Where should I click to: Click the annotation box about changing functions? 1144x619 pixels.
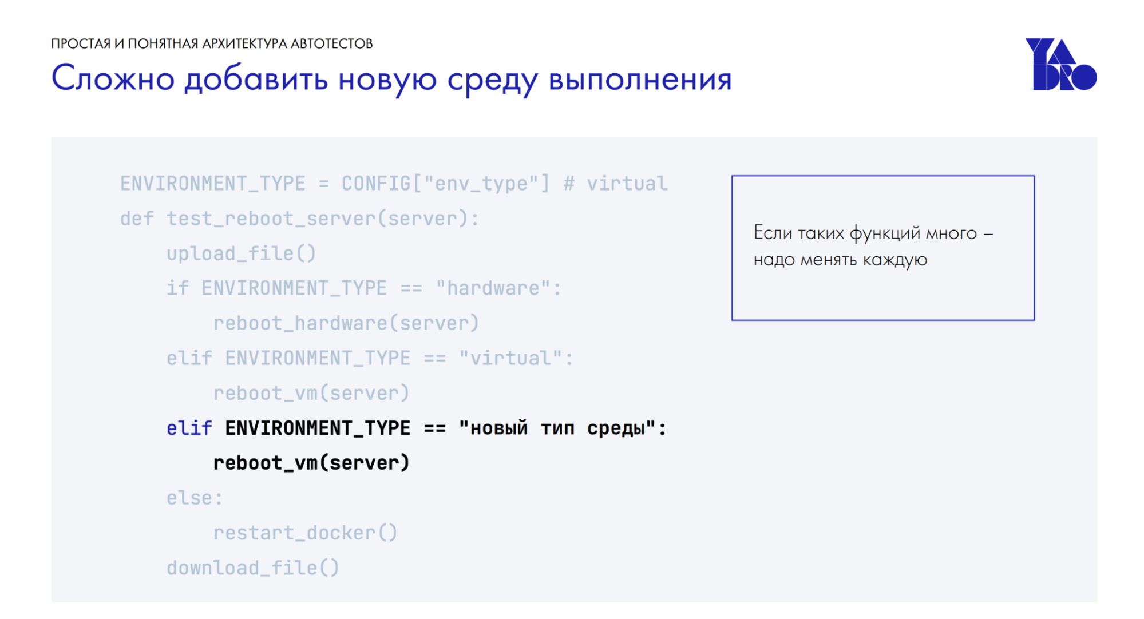pos(884,249)
